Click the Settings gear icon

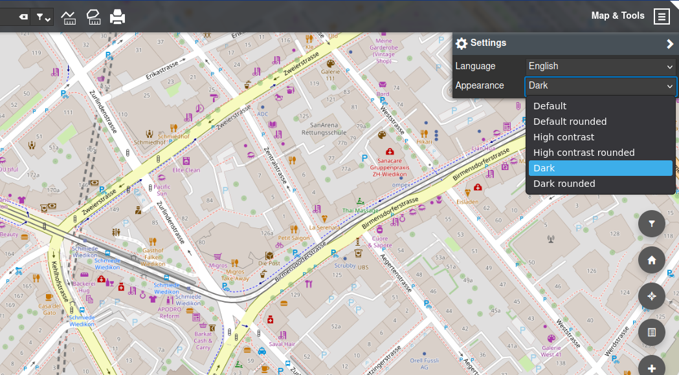pos(462,43)
